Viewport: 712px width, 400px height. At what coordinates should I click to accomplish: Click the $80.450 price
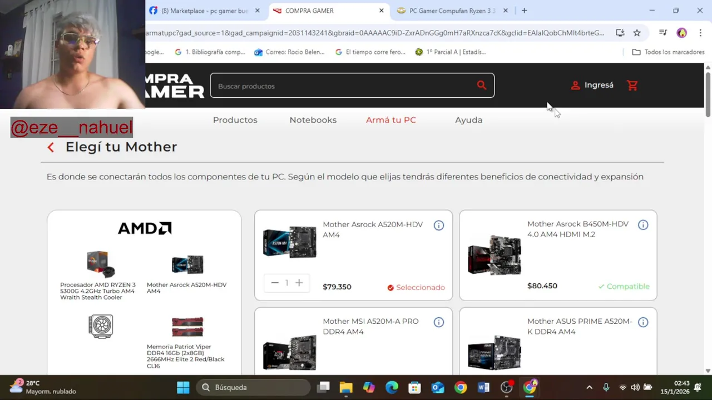[542, 286]
